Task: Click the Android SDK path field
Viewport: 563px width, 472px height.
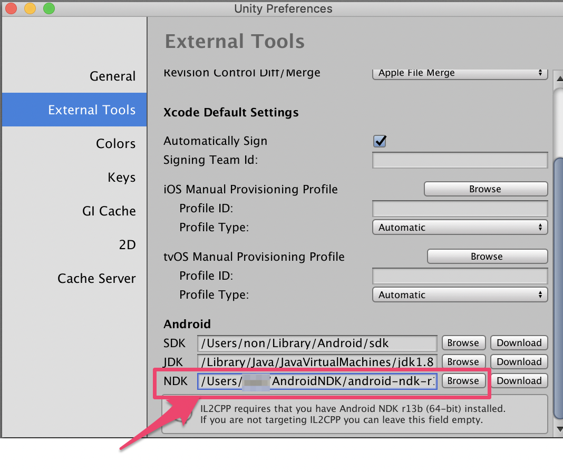Action: [x=317, y=343]
